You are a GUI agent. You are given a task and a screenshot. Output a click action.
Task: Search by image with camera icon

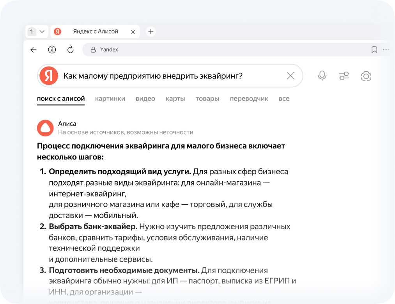tap(366, 76)
